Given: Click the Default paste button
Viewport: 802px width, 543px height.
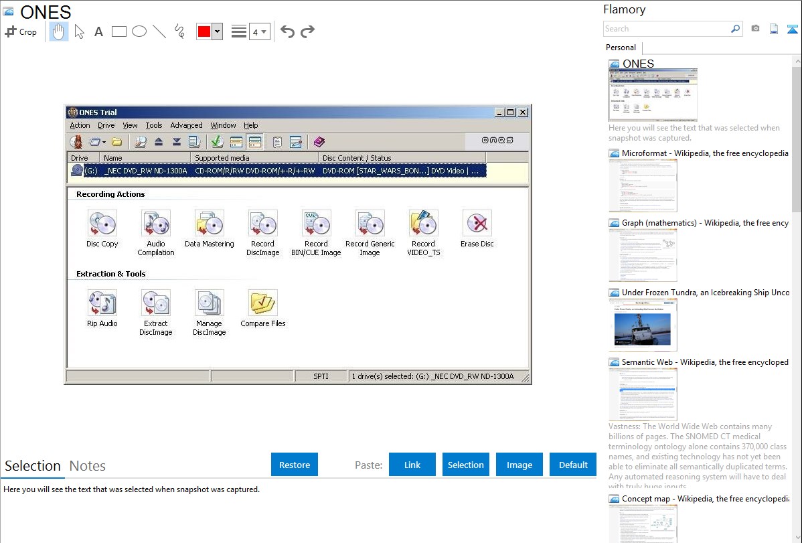Looking at the screenshot, I should (573, 465).
